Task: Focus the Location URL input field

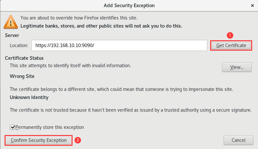Action: (x=119, y=45)
